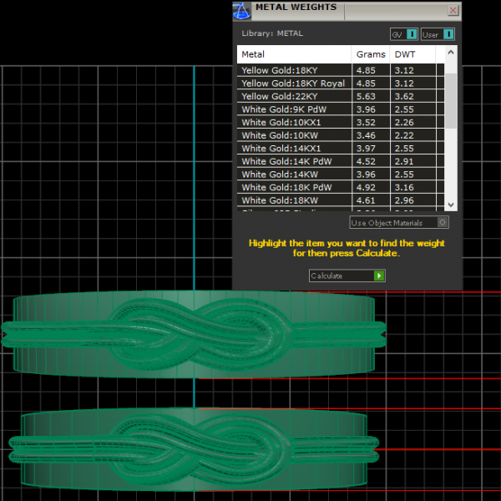Click the Metal Weights app logo icon
The width and height of the screenshot is (501, 501).
click(x=241, y=11)
